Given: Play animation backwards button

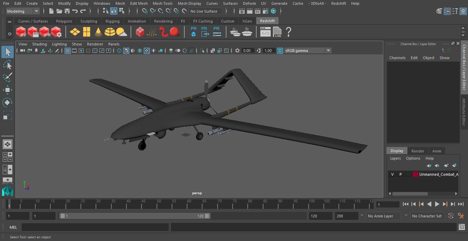Looking at the screenshot, I should [x=429, y=204].
